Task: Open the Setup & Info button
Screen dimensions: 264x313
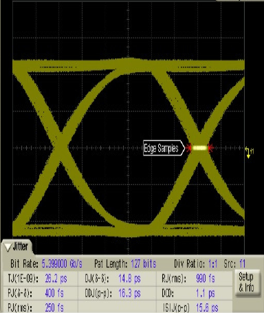Action: pyautogui.click(x=247, y=282)
